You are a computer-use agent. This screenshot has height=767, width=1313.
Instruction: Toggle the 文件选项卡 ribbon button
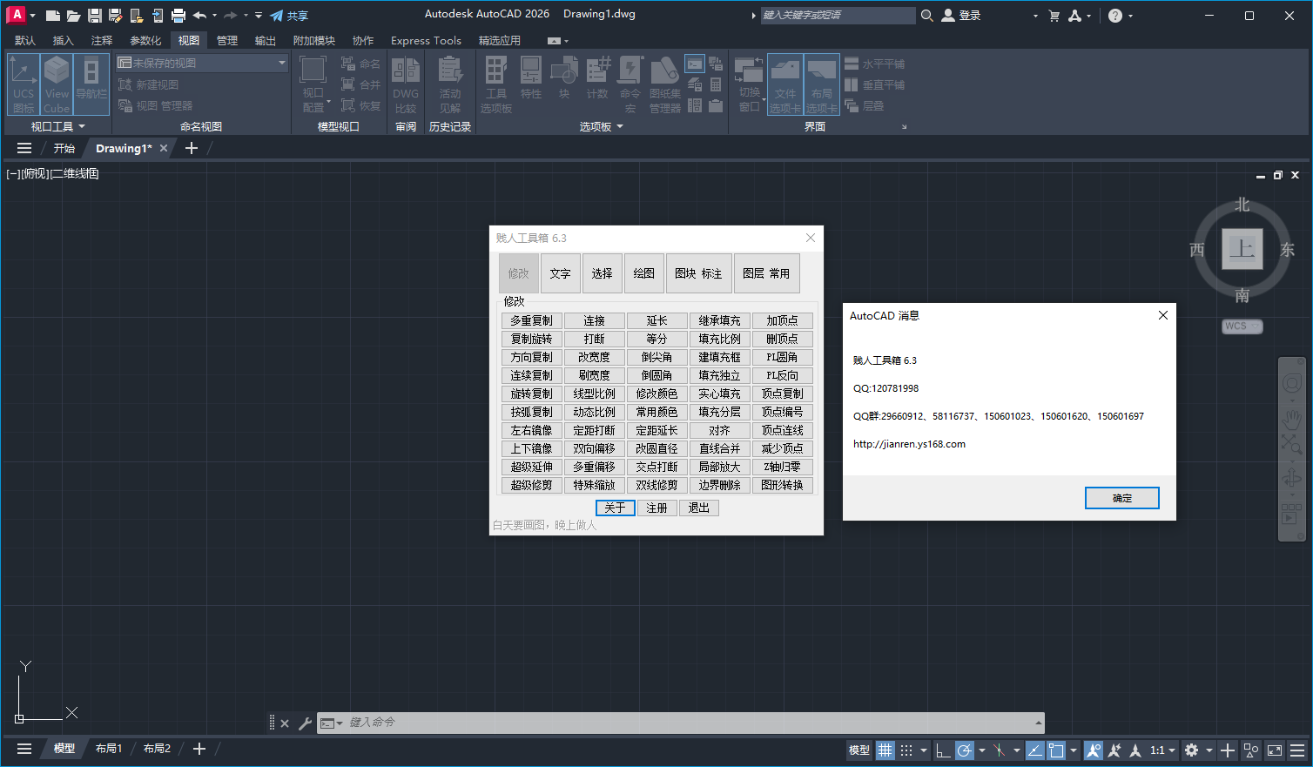784,84
